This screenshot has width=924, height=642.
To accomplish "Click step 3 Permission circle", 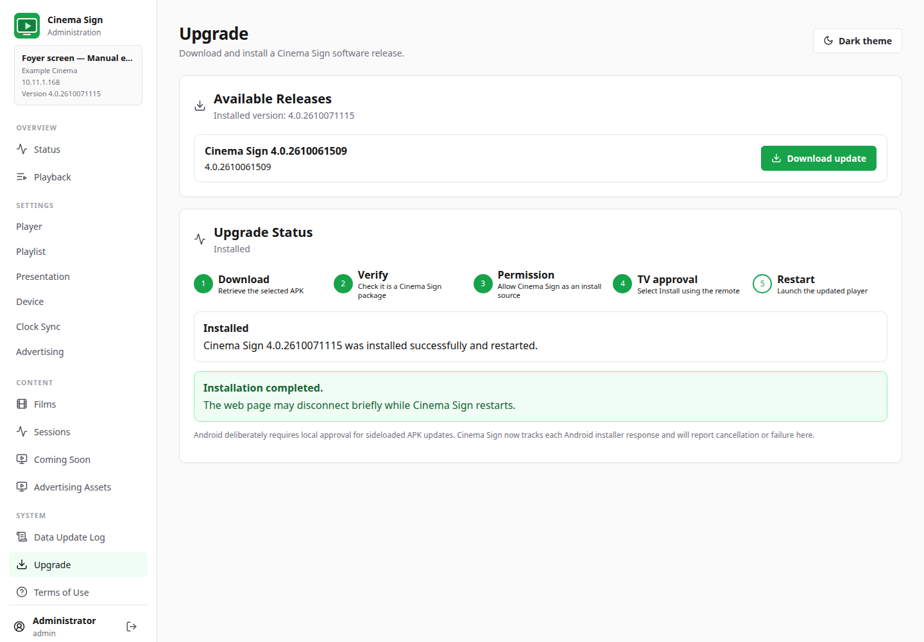I will tap(483, 284).
